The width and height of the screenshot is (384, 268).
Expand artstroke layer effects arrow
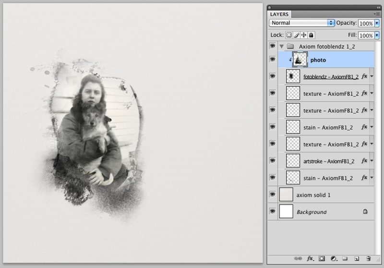[x=372, y=161]
